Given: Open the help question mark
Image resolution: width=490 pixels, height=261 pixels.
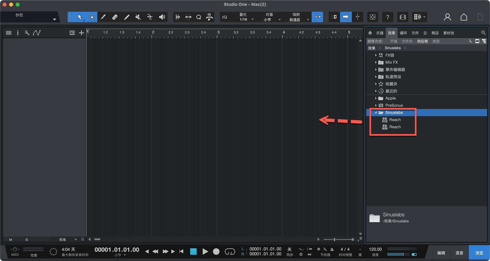Looking at the screenshot, I should pos(387,17).
